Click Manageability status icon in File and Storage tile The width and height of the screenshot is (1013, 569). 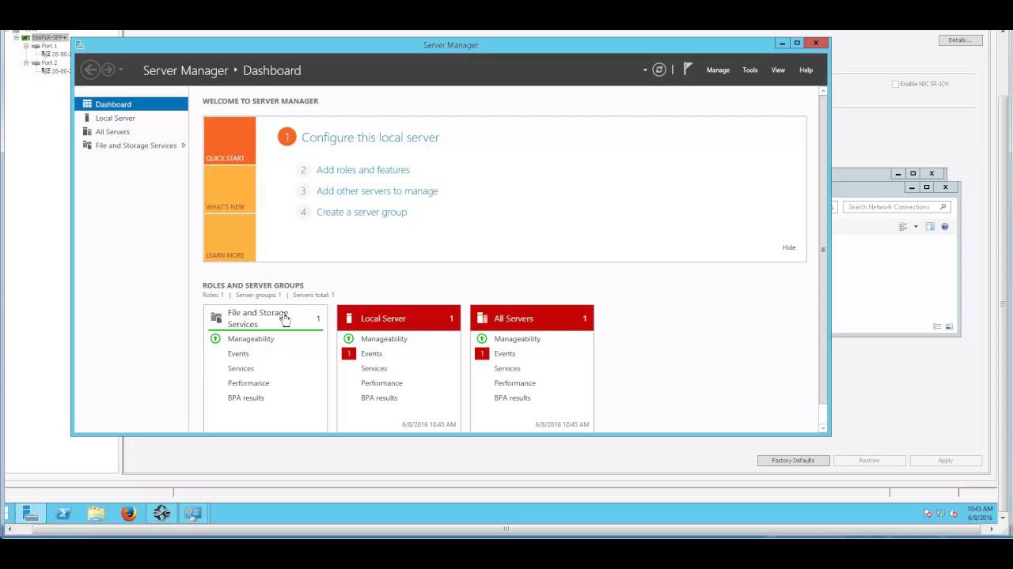[215, 338]
